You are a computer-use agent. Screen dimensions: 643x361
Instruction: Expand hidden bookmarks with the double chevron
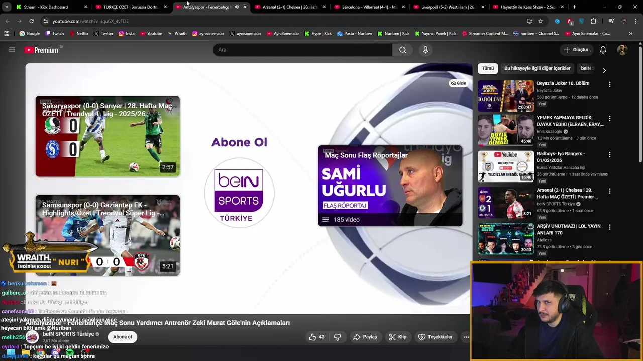click(631, 34)
